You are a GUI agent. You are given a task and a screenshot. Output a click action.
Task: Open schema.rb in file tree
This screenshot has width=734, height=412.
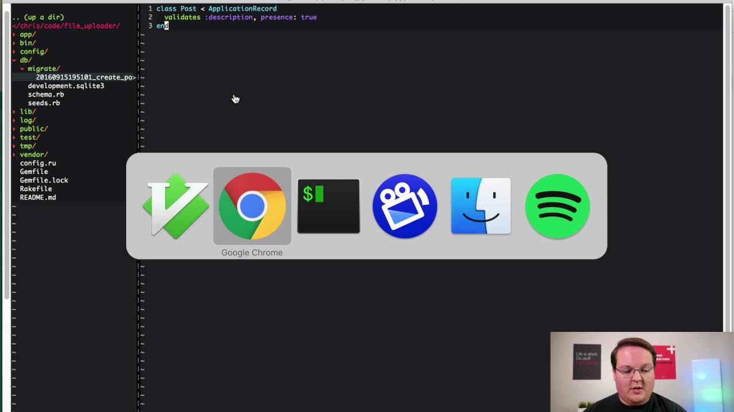pyautogui.click(x=46, y=94)
